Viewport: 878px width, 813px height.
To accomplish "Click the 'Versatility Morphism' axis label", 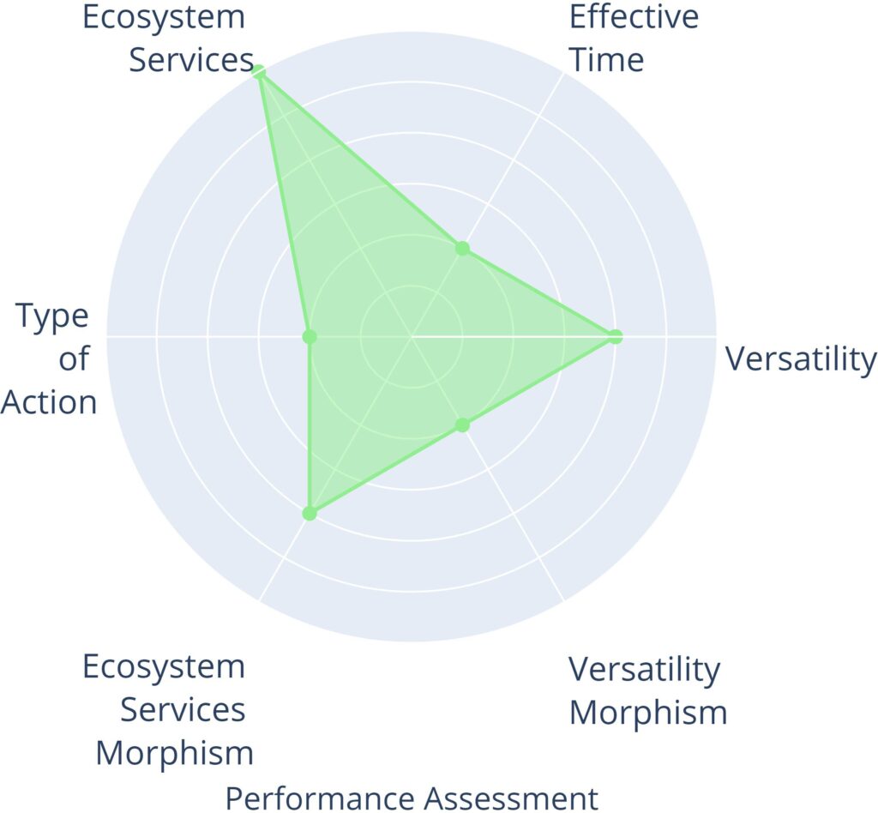I will coord(647,690).
